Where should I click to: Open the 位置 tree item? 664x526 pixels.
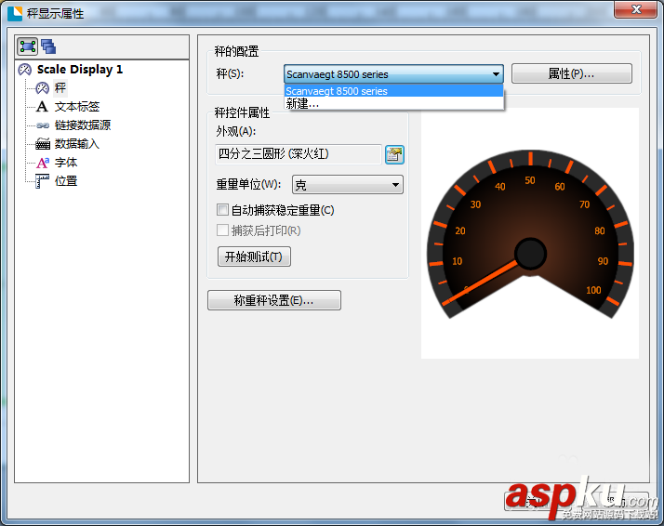[x=66, y=181]
